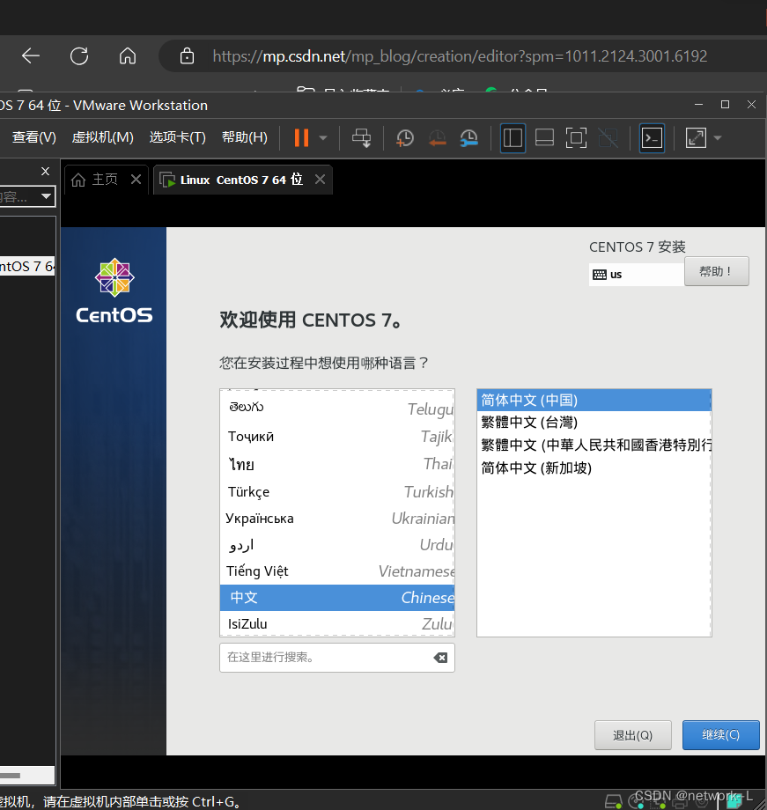Screen dimensions: 767x810
Task: Select 中文 Chinese language row
Action: [337, 598]
